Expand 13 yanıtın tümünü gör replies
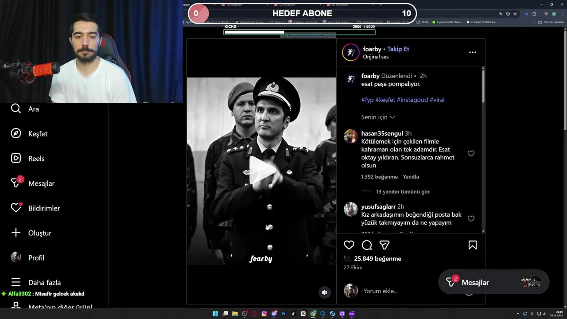 pyautogui.click(x=403, y=192)
